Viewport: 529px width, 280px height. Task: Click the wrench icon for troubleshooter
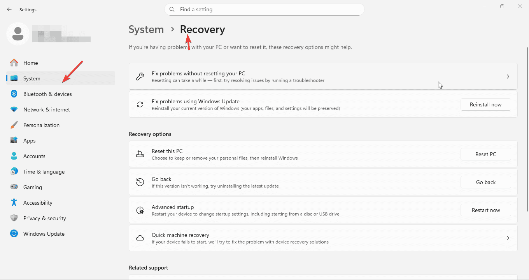pyautogui.click(x=140, y=77)
